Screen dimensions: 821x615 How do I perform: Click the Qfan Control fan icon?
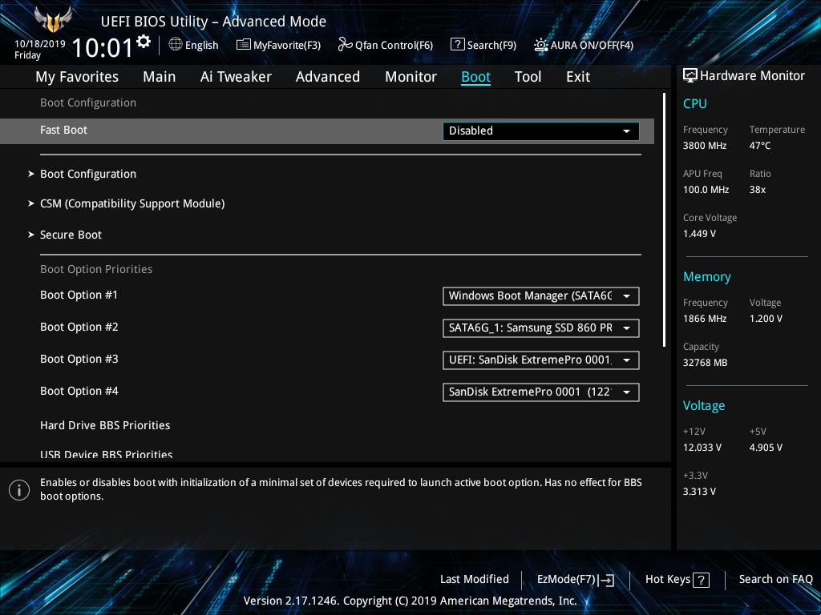pos(345,45)
